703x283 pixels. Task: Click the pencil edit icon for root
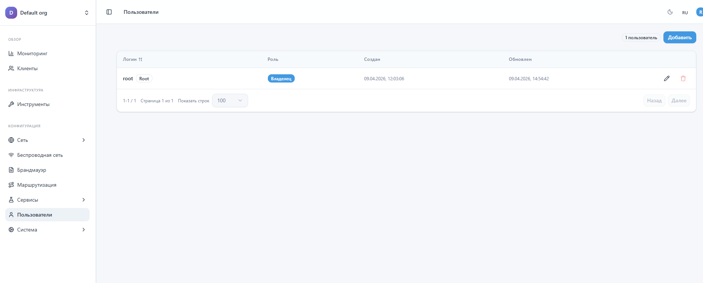(667, 78)
